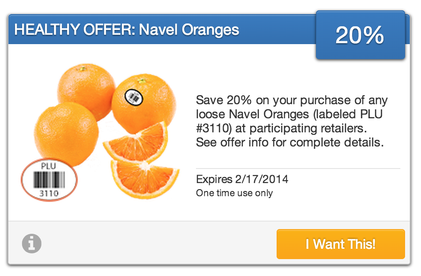Click the word 'Navel Oranges' in the header
Image resolution: width=421 pixels, height=276 pixels.
tap(189, 30)
